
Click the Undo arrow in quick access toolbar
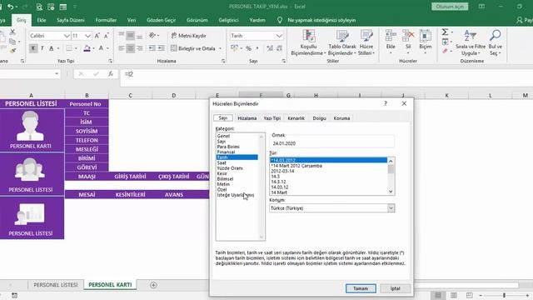tap(11, 7)
